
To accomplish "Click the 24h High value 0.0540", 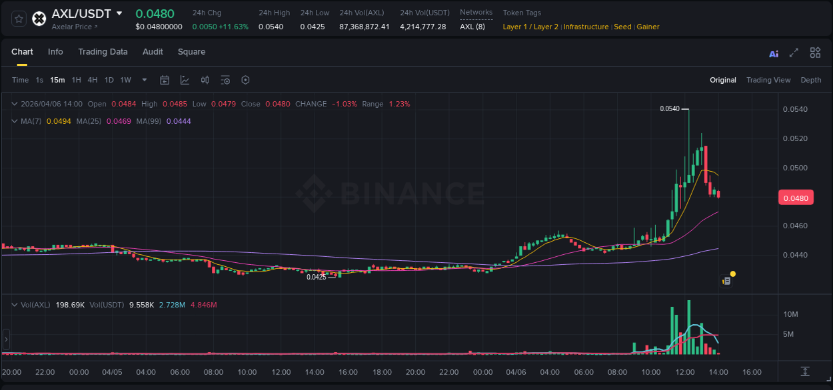I will coord(271,27).
